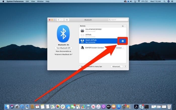Screen dimensions: 176x110
Task: Select the AirPods device row
Action: [103, 36]
